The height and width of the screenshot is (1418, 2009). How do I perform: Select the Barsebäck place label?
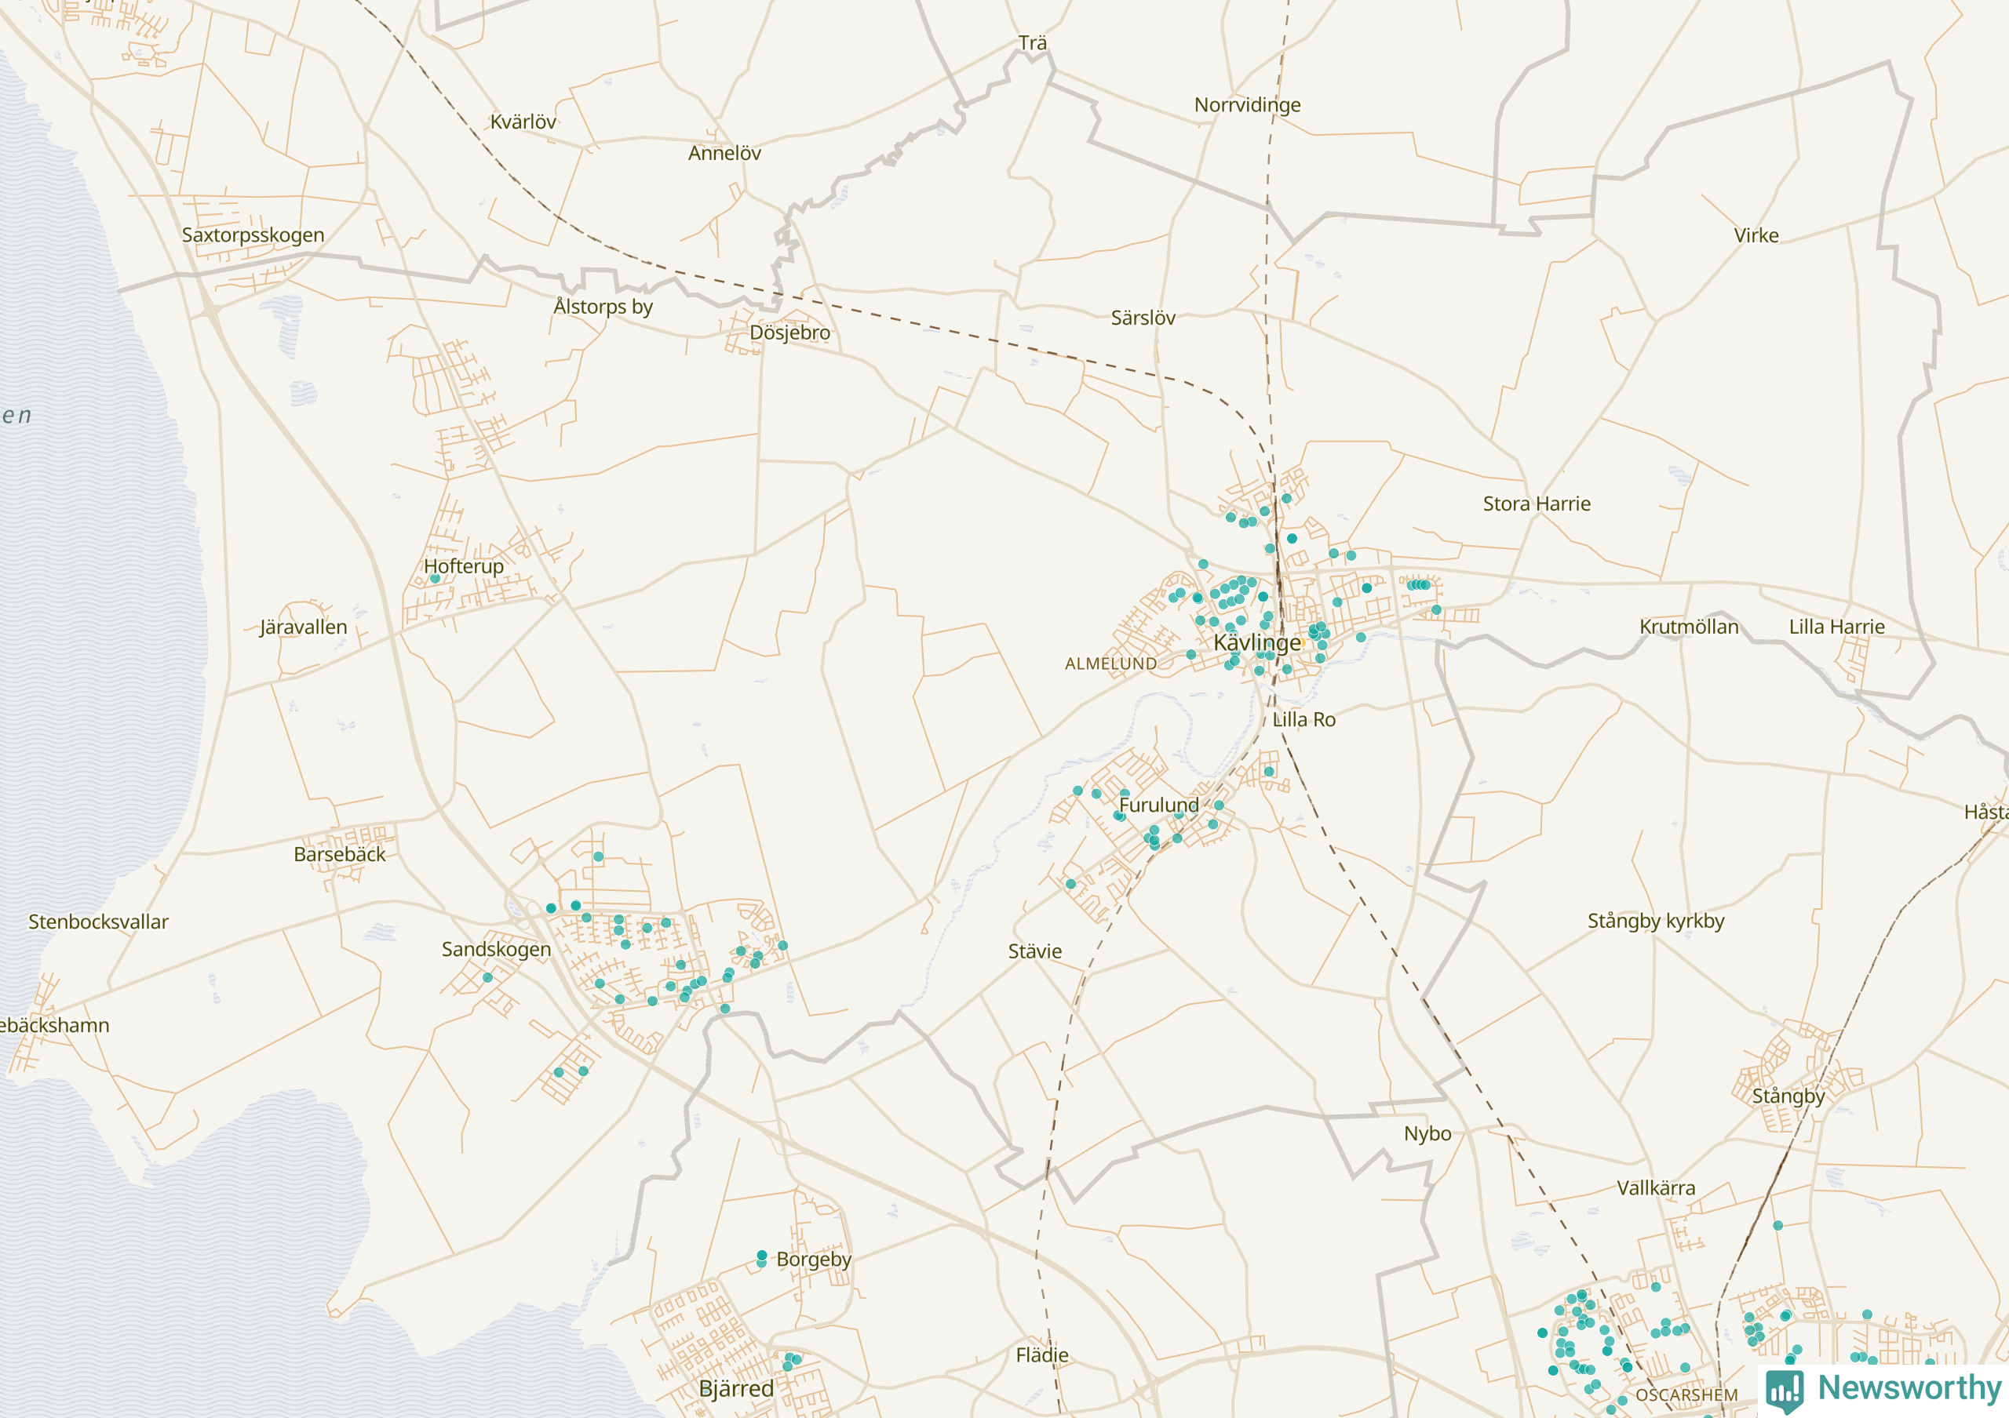340,854
